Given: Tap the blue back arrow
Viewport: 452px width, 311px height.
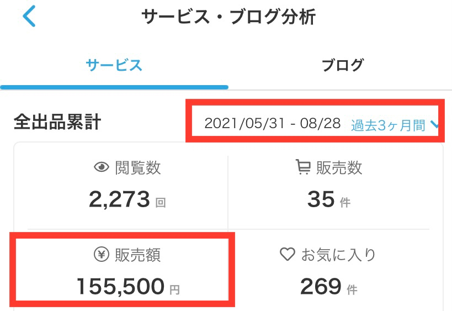Looking at the screenshot, I should (29, 17).
